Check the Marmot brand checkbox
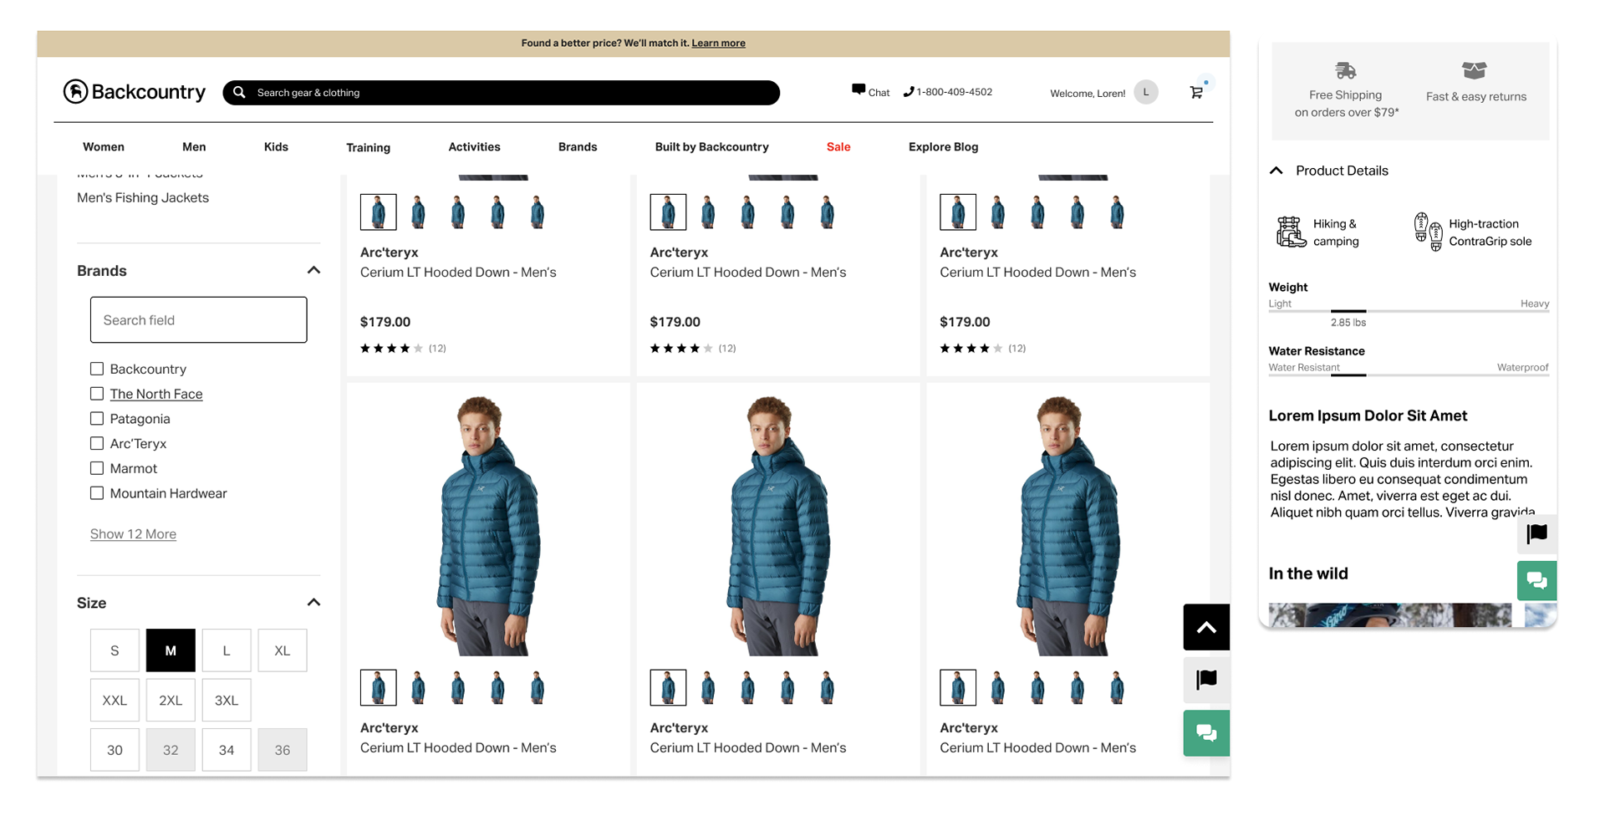Image resolution: width=1605 pixels, height=821 pixels. (x=97, y=468)
